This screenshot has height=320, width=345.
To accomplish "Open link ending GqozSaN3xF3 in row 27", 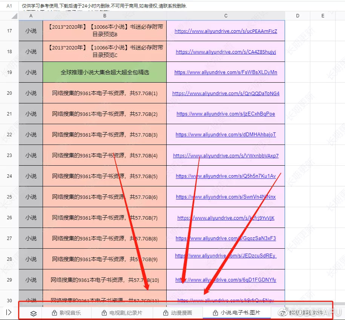I will click(x=226, y=238).
